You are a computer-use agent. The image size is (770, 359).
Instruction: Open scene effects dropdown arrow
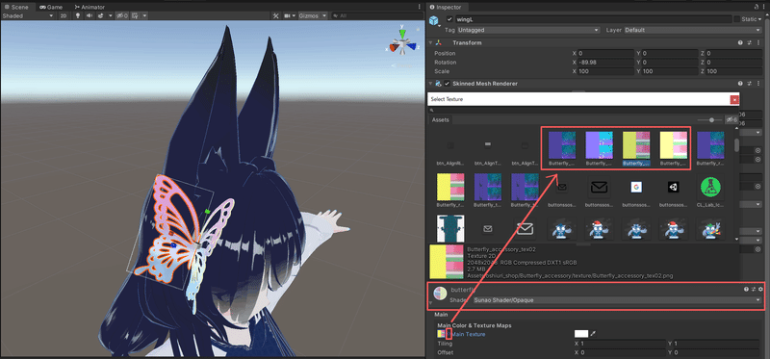[110, 15]
